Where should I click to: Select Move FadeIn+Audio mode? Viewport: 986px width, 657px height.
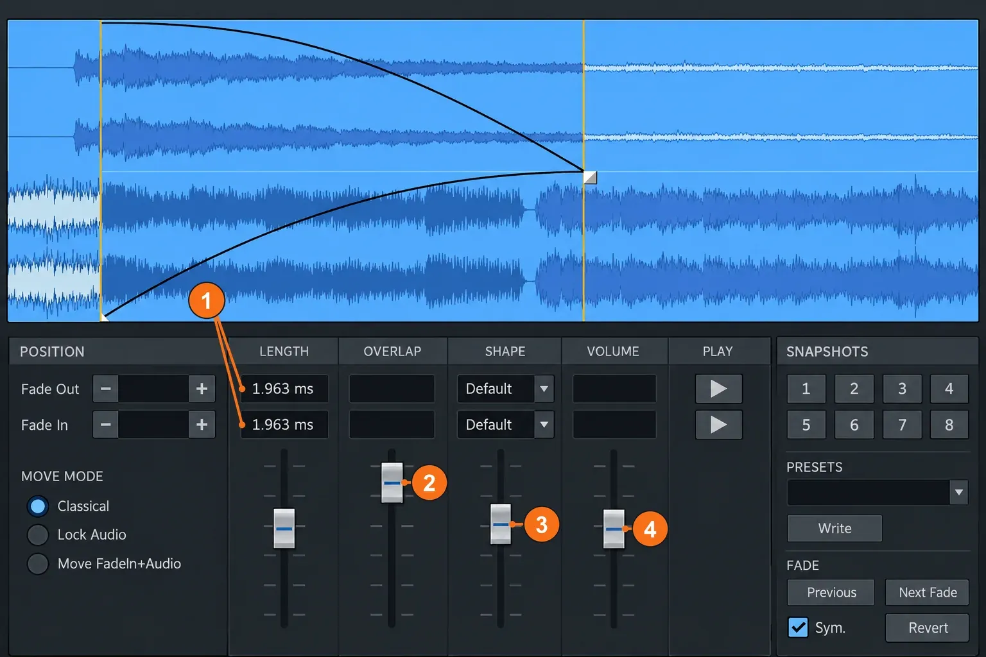pos(38,563)
